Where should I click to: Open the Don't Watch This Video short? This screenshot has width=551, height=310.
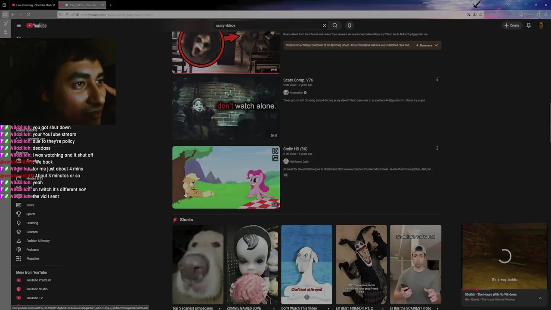point(306,264)
